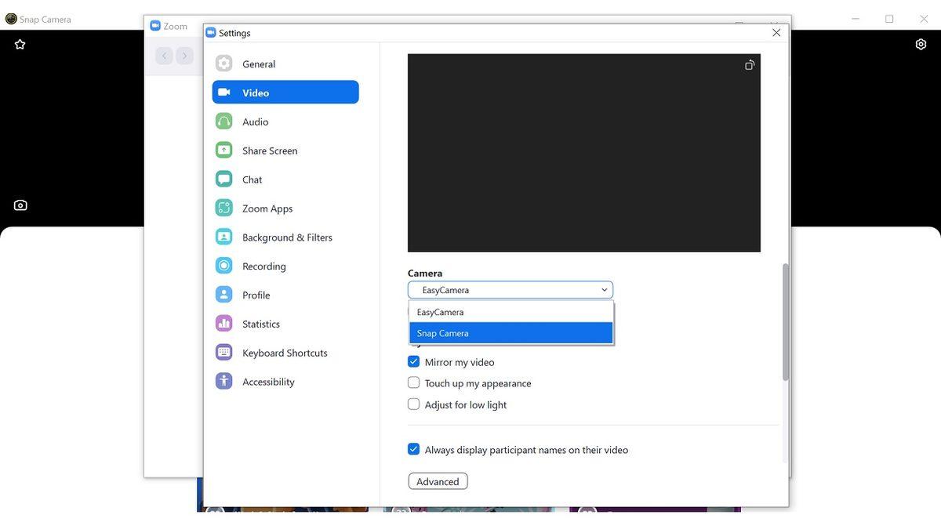Click the General settings gear icon
The height and width of the screenshot is (529, 941).
[x=224, y=64]
